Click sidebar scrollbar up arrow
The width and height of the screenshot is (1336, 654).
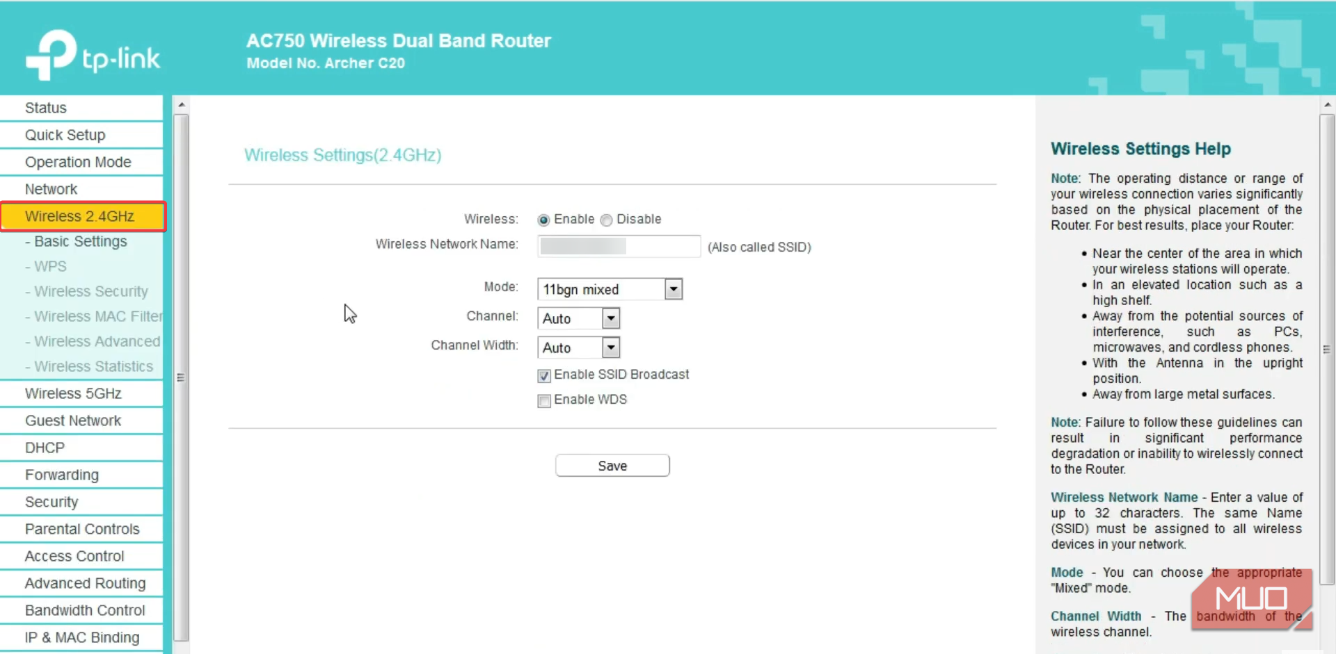coord(182,105)
